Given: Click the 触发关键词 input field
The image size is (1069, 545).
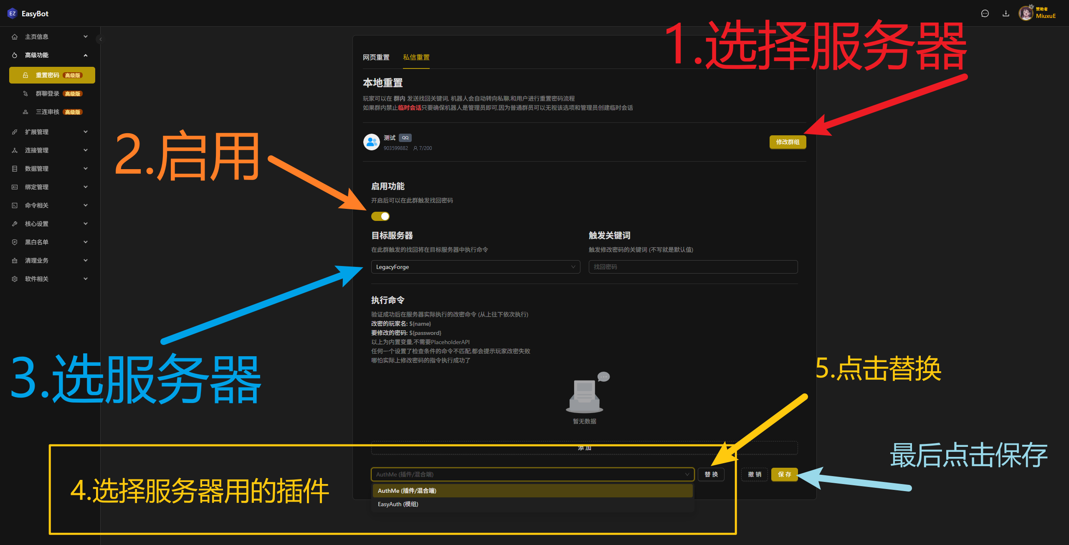Looking at the screenshot, I should coord(693,267).
